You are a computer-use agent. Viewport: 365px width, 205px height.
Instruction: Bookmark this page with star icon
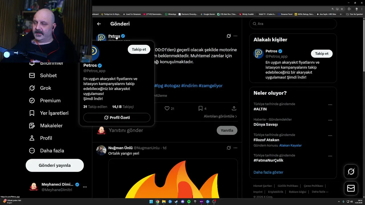(342, 9)
